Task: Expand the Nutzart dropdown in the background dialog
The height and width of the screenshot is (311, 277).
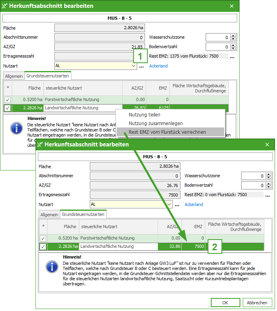Action: tap(134, 66)
